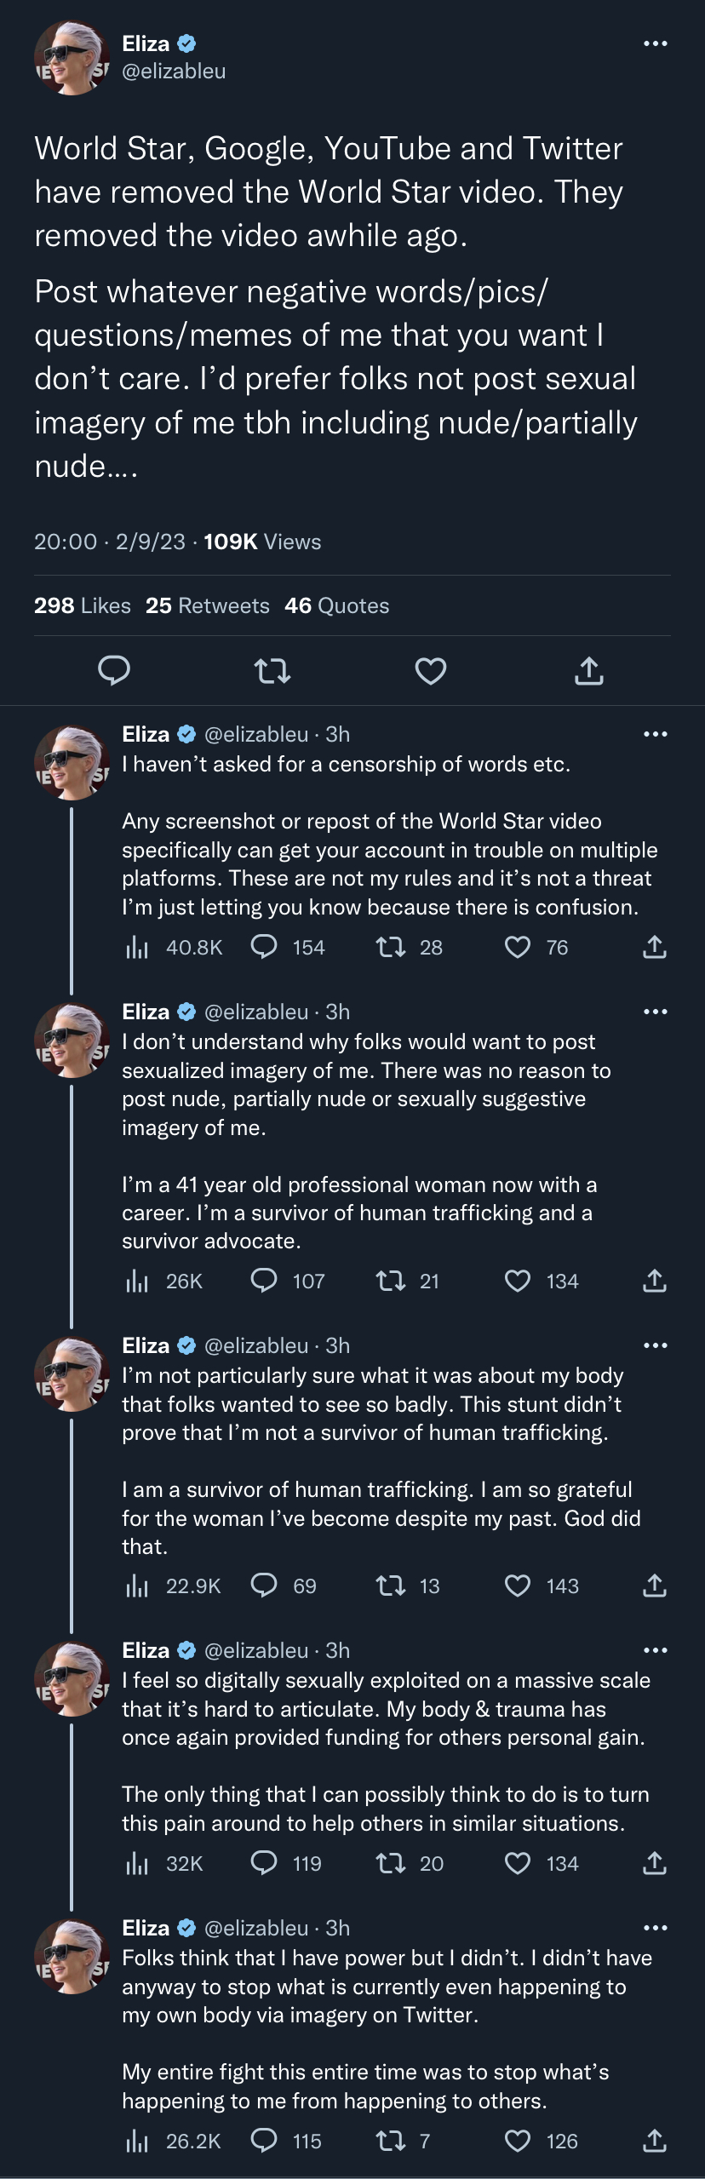View the 46 Quotes
The height and width of the screenshot is (2179, 705).
[337, 605]
